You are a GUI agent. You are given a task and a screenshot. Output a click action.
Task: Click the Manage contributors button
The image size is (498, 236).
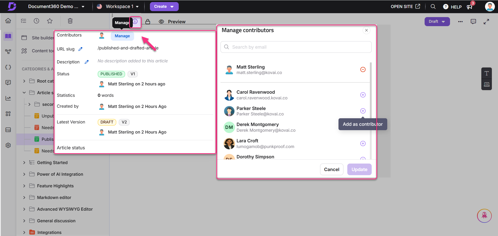click(122, 36)
